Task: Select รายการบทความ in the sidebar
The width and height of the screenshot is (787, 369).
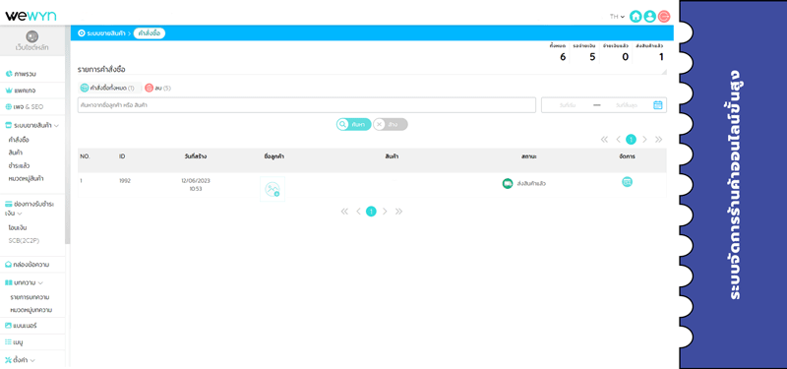Action: tap(30, 297)
